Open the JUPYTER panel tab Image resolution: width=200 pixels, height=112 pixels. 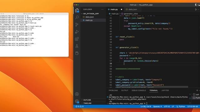tap(165, 91)
